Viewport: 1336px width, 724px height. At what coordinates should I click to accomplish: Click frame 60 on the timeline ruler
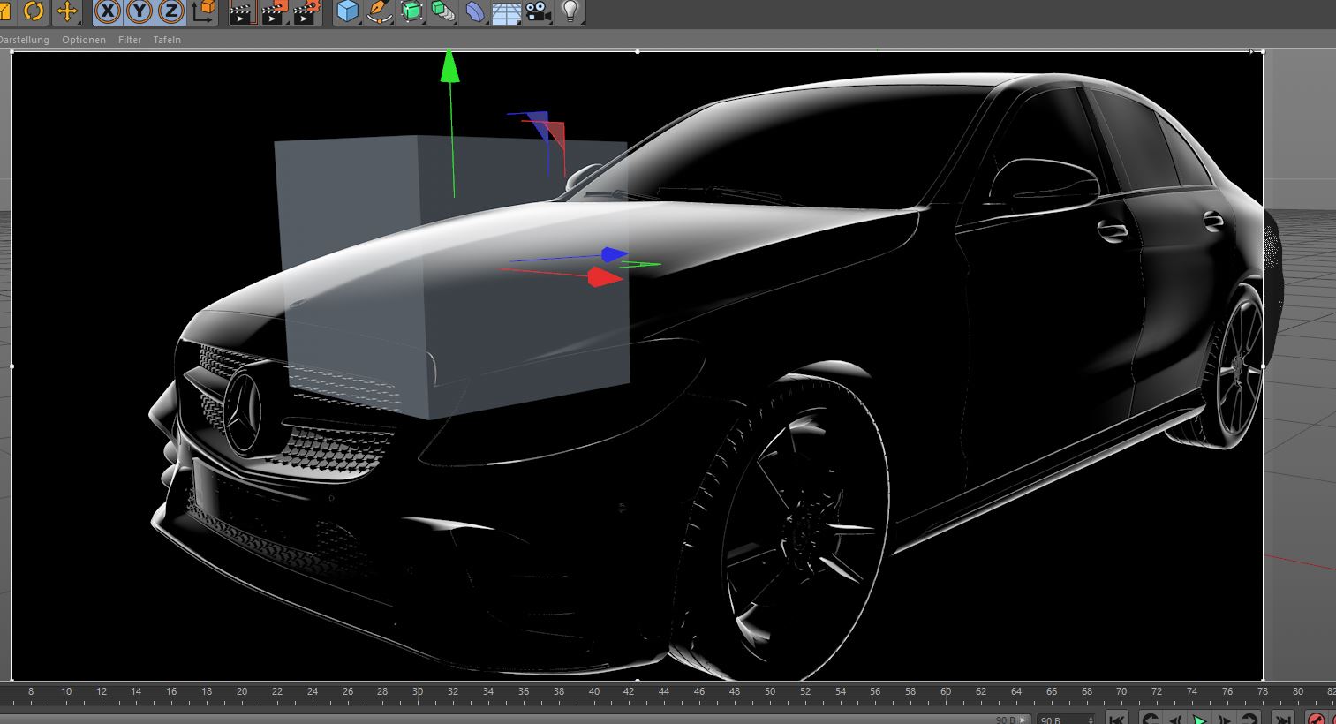point(946,691)
